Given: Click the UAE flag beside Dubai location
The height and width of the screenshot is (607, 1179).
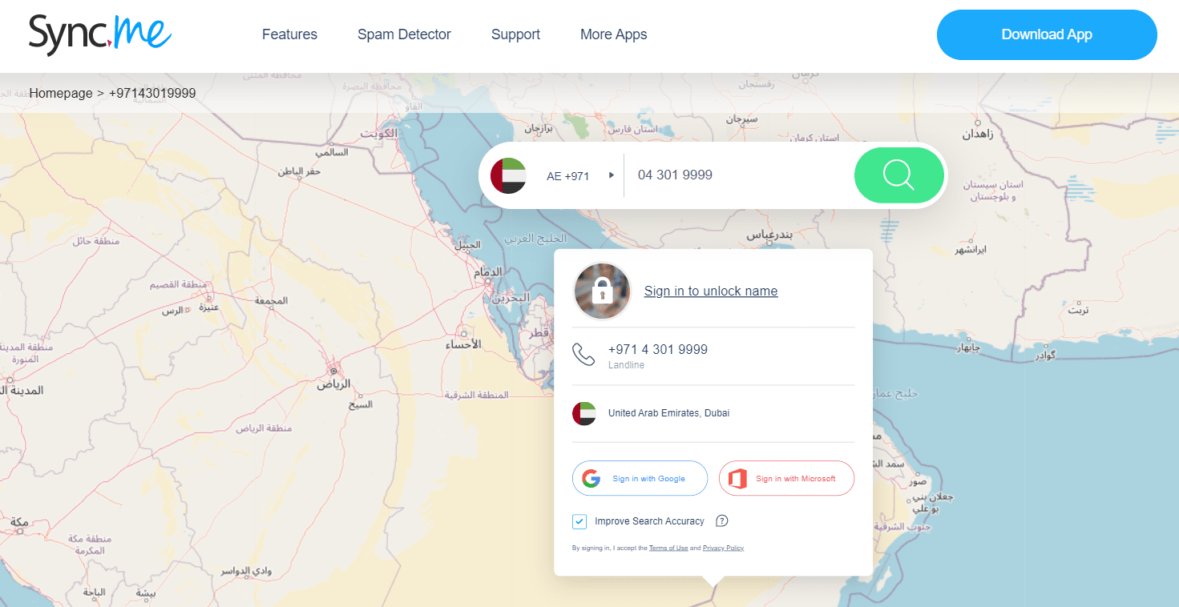Looking at the screenshot, I should (x=584, y=413).
